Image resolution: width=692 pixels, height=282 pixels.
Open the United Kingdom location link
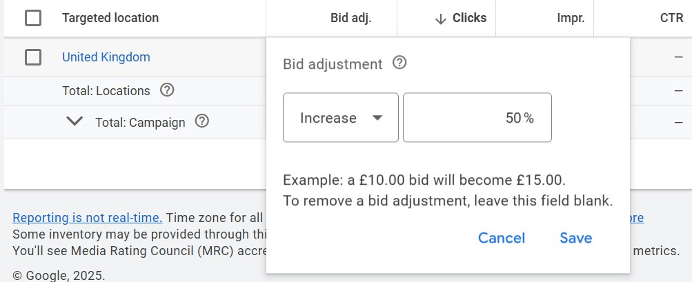click(106, 57)
